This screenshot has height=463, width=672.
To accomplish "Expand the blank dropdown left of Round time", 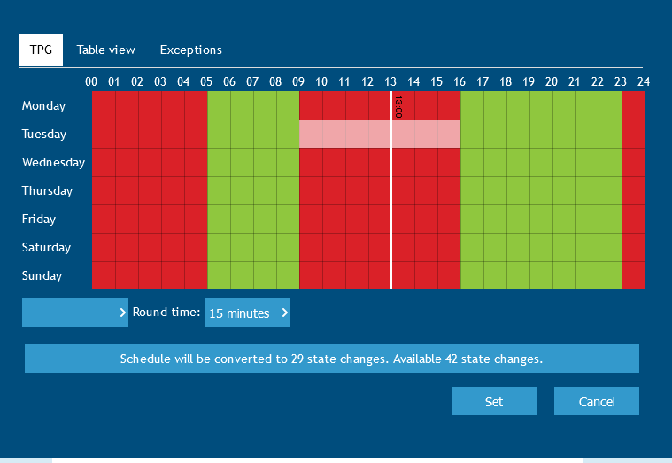I will pyautogui.click(x=75, y=313).
